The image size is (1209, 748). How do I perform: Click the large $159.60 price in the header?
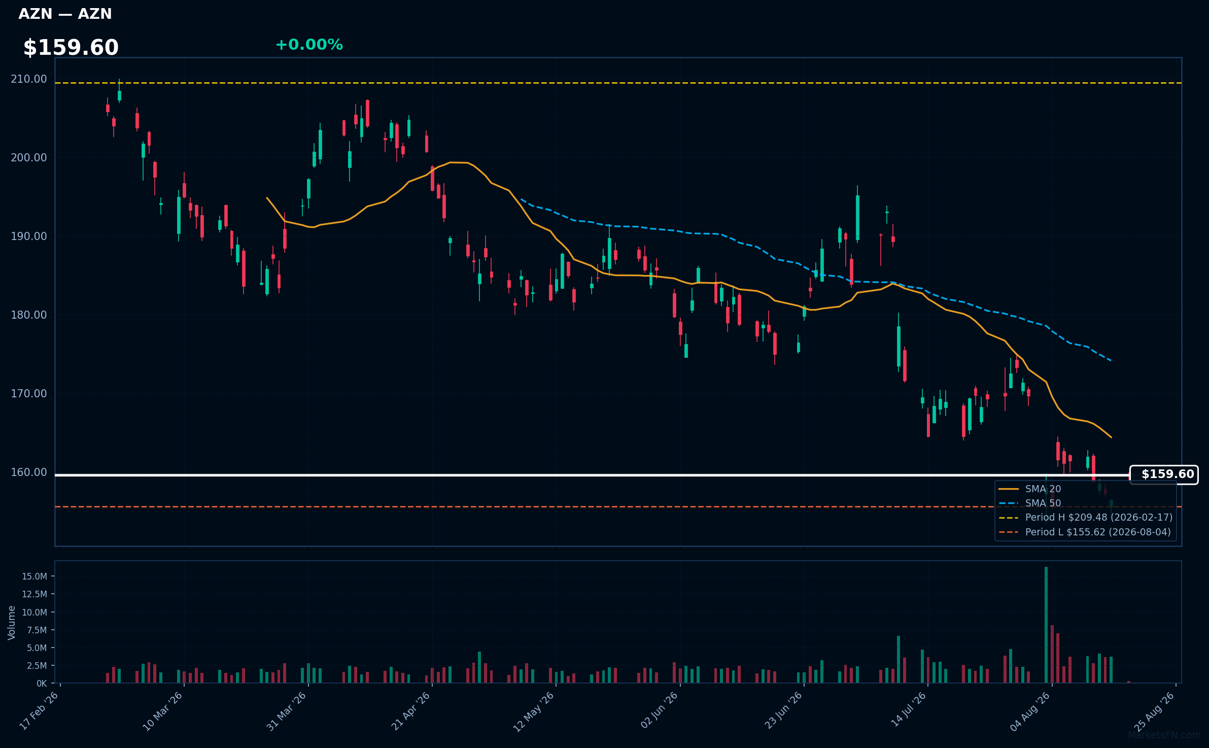click(71, 48)
